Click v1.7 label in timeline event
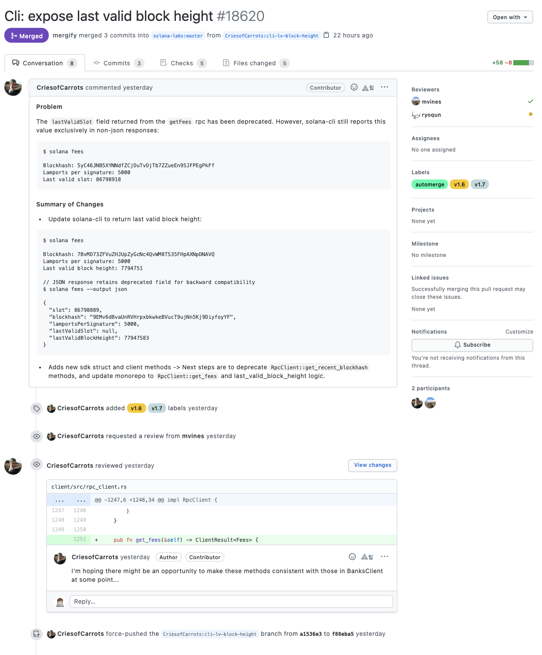 click(157, 408)
